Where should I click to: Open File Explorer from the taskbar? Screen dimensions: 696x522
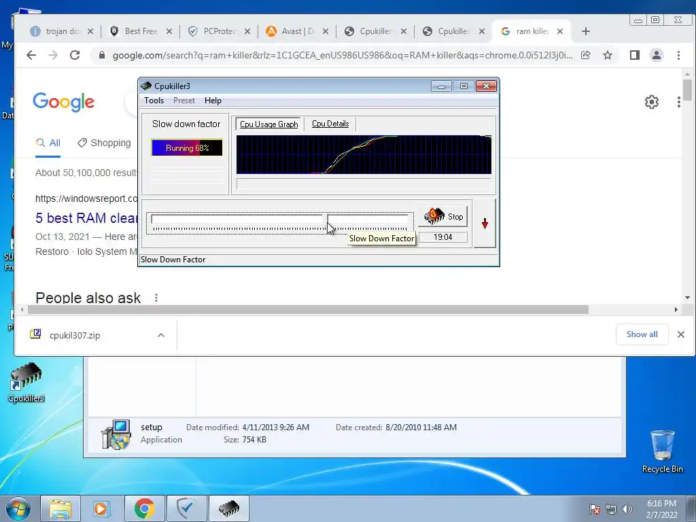tap(60, 508)
